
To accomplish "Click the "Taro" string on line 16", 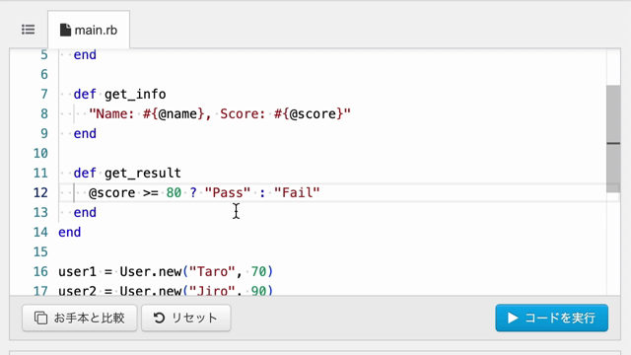I will (213, 272).
